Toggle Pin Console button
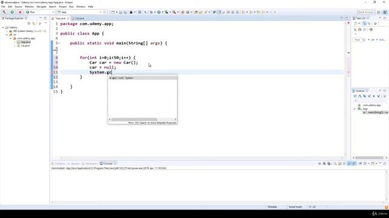 point(360,163)
